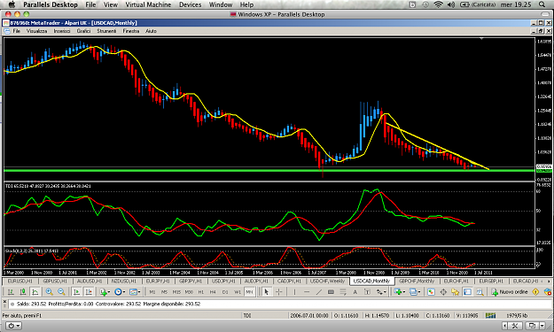The image size is (554, 332).
Task: Select the equidistant channel tool
Action: tap(331, 292)
